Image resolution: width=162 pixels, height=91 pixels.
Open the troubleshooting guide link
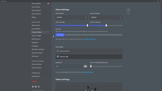click(x=89, y=39)
